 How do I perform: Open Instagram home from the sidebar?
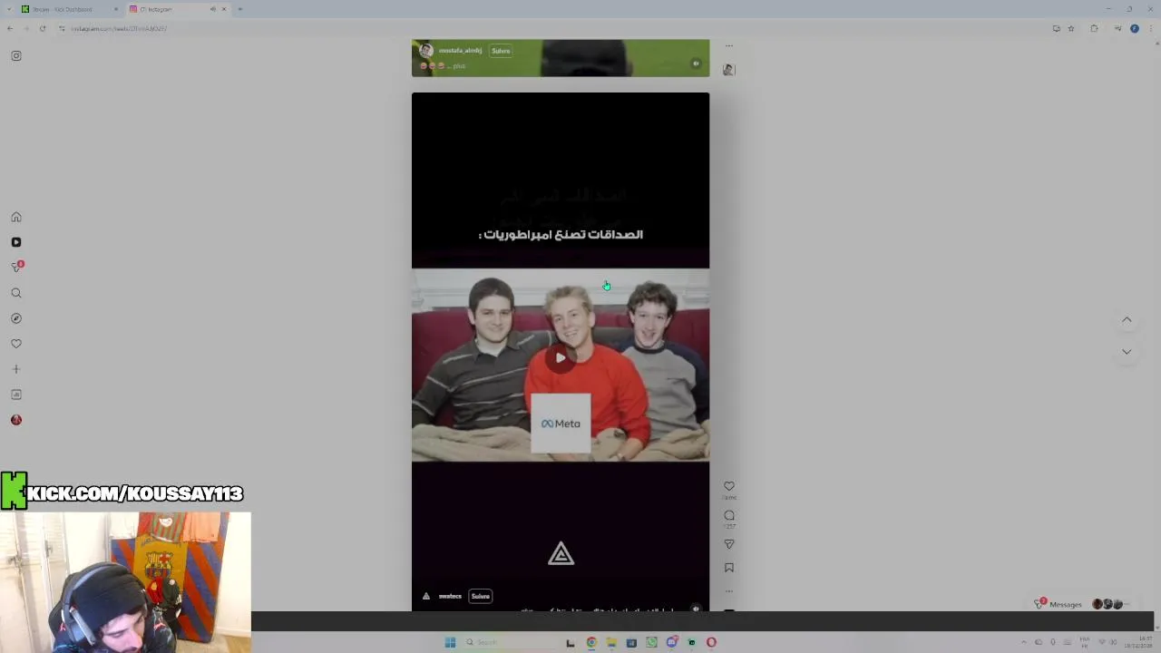[x=16, y=217]
